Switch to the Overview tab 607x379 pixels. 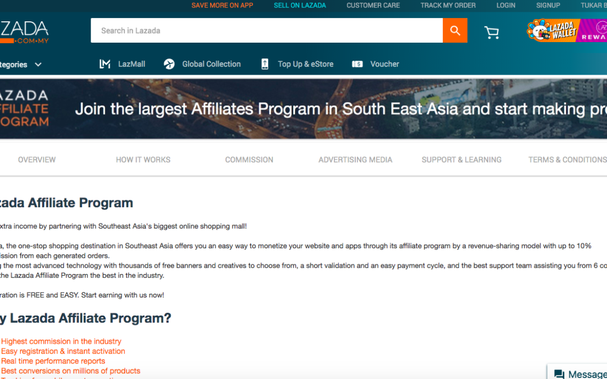[x=37, y=159]
